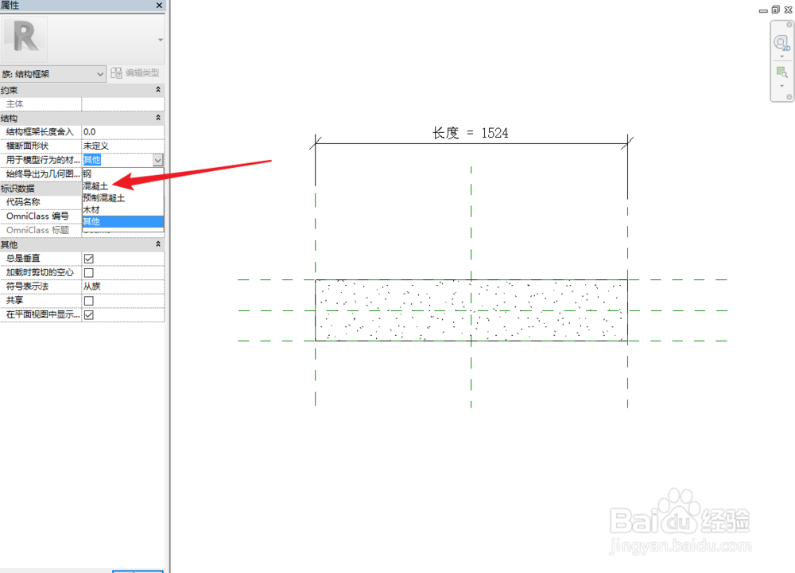Restore down the drawing view window
The image size is (795, 573).
pos(776,10)
